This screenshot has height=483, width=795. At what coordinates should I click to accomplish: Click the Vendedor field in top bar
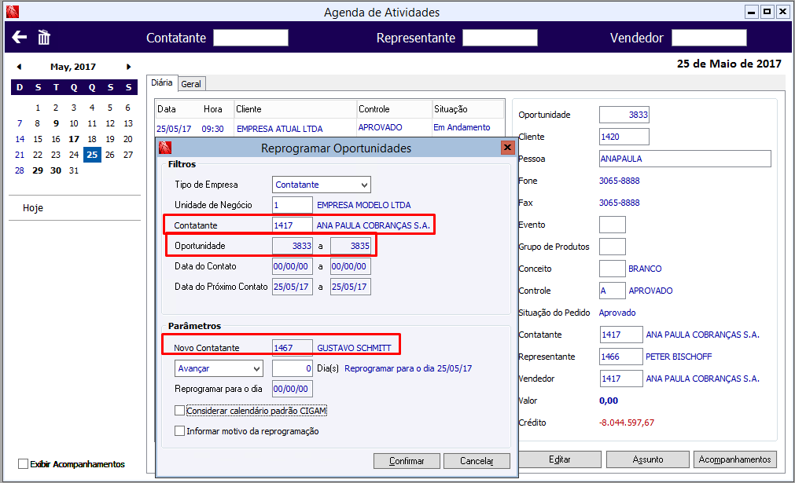tap(709, 38)
